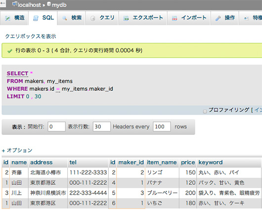Click the localhost breadcrumb link
The image size is (262, 211).
pyautogui.click(x=29, y=5)
